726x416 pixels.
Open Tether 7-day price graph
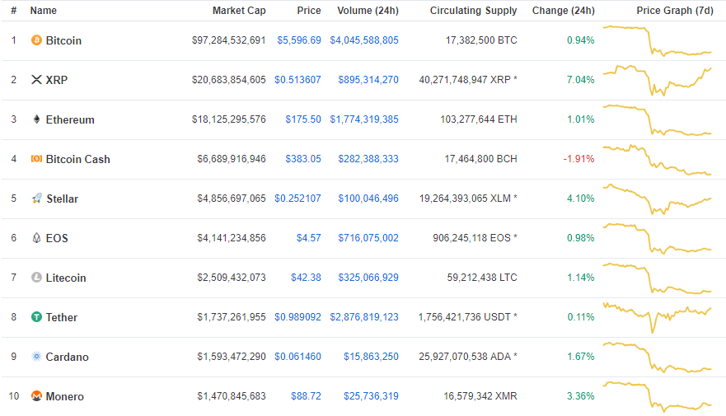(x=657, y=317)
